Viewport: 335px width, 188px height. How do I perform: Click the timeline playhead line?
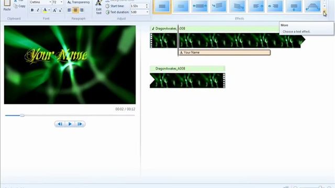pos(178,41)
